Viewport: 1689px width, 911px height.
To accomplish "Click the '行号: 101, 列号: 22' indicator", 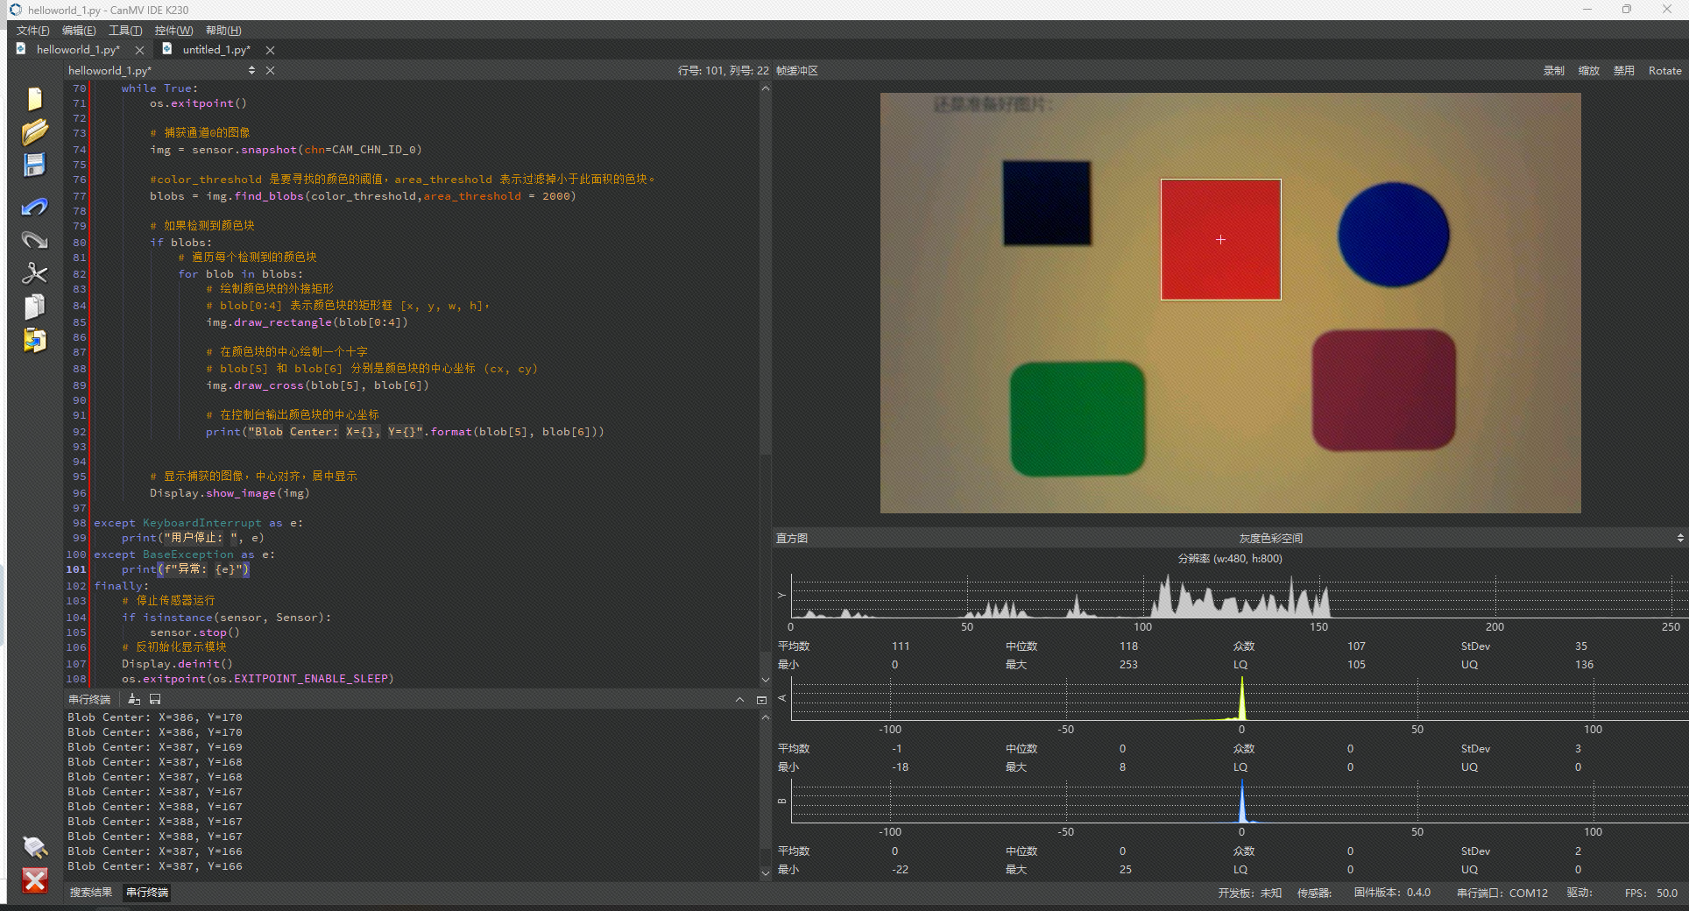I will 723,70.
